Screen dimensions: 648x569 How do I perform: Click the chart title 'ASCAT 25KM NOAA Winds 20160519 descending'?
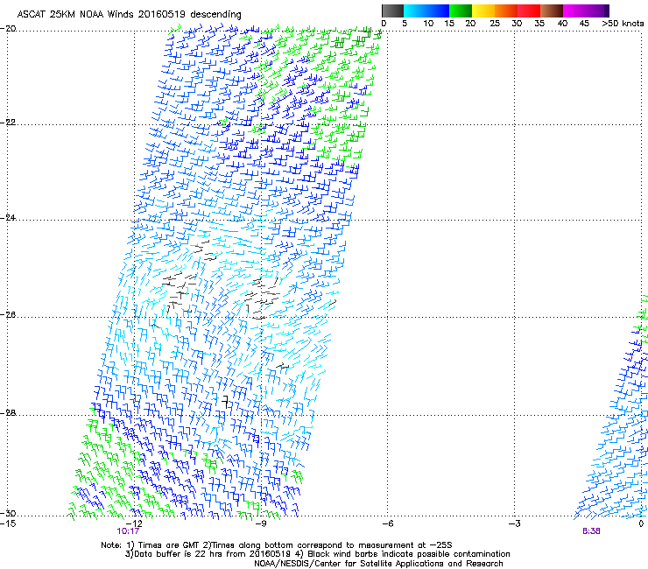129,14
